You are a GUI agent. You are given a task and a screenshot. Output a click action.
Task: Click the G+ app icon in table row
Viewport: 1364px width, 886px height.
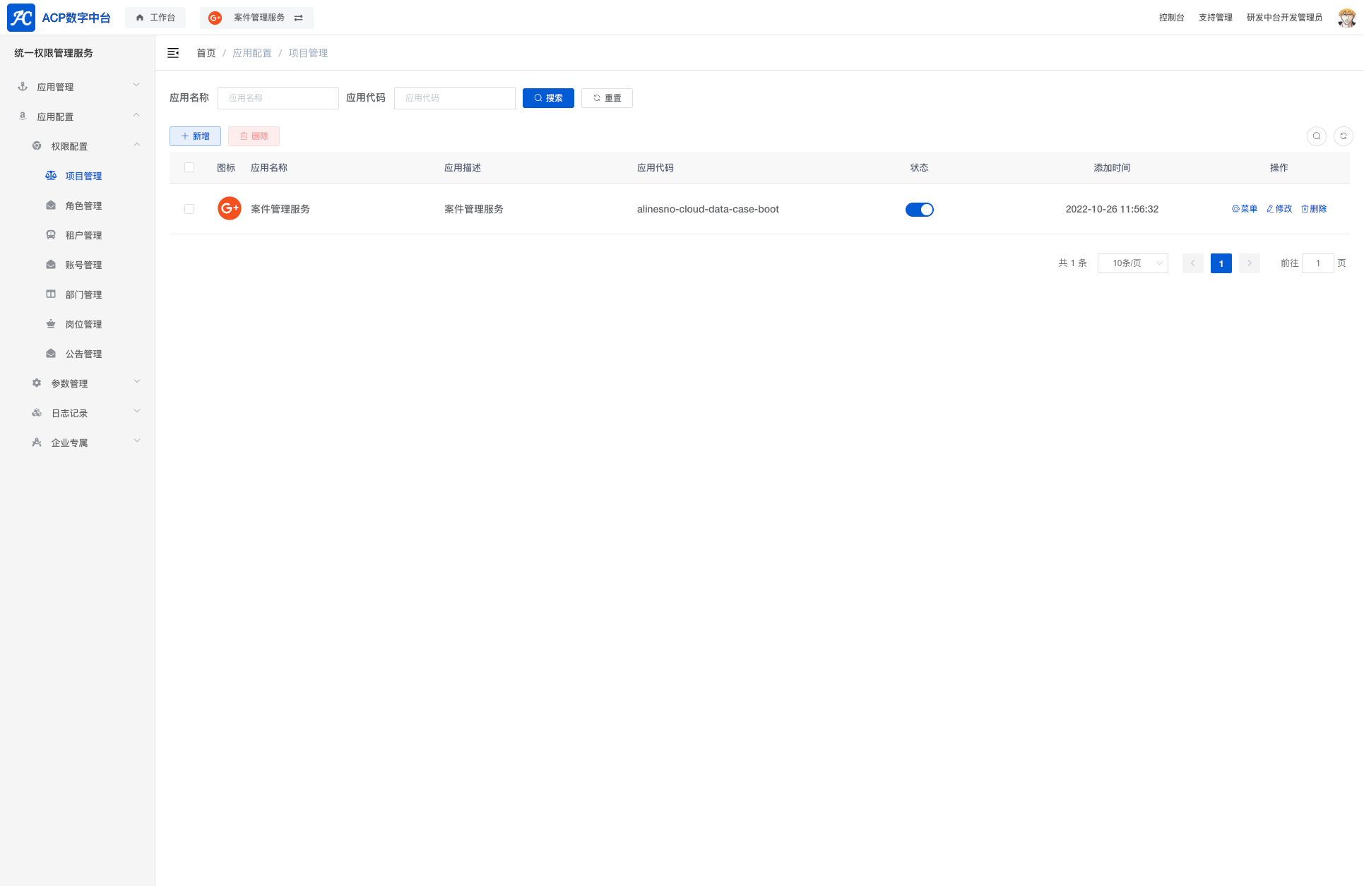pyautogui.click(x=230, y=209)
